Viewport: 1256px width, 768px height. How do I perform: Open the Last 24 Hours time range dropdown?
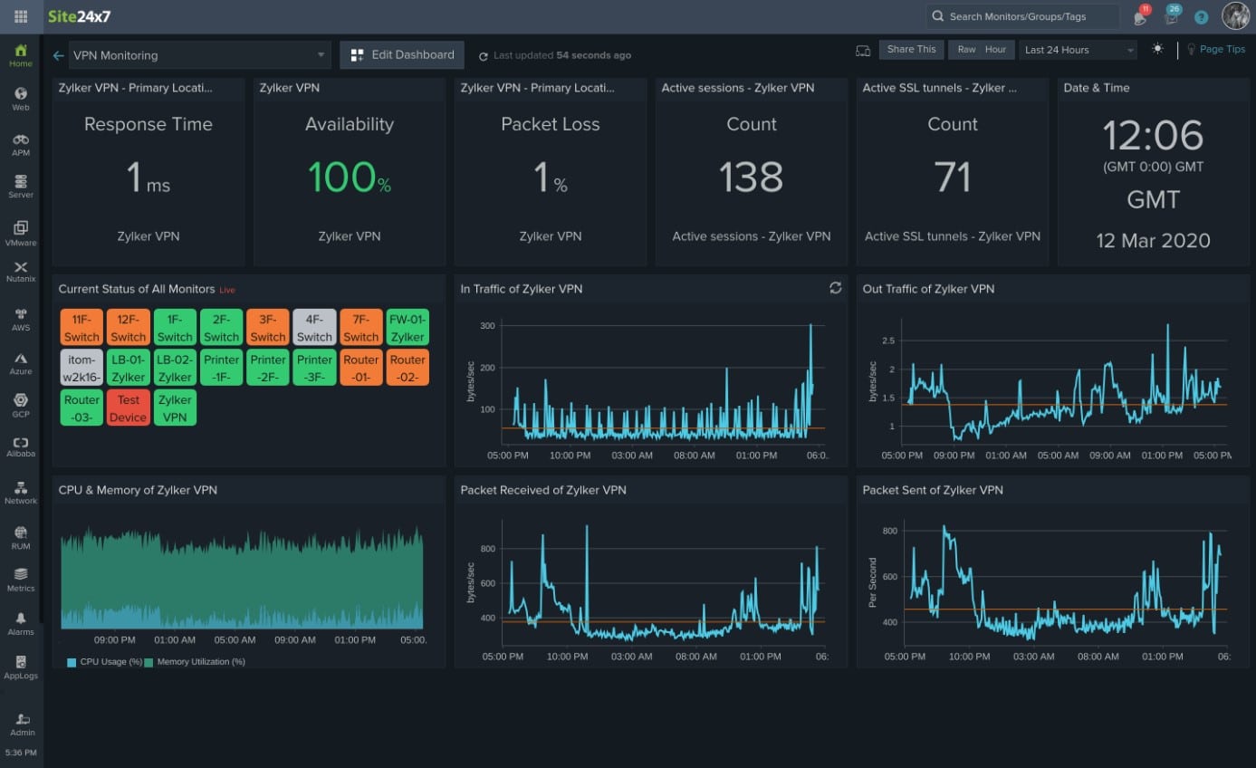click(1079, 50)
